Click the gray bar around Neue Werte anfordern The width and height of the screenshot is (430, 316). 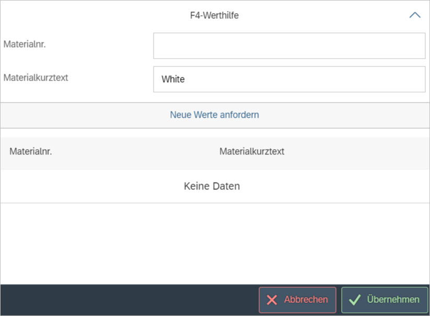(x=78, y=115)
